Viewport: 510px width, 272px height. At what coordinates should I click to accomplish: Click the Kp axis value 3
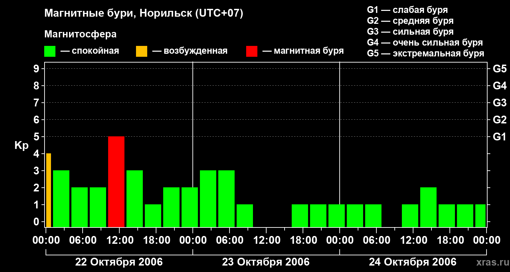pos(37,171)
